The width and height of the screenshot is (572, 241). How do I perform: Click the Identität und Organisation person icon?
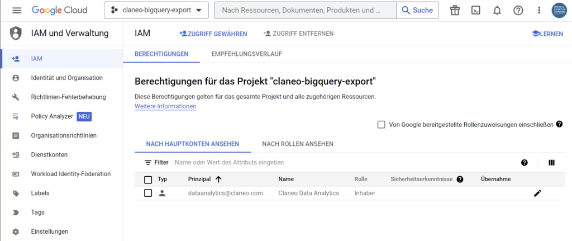click(16, 78)
